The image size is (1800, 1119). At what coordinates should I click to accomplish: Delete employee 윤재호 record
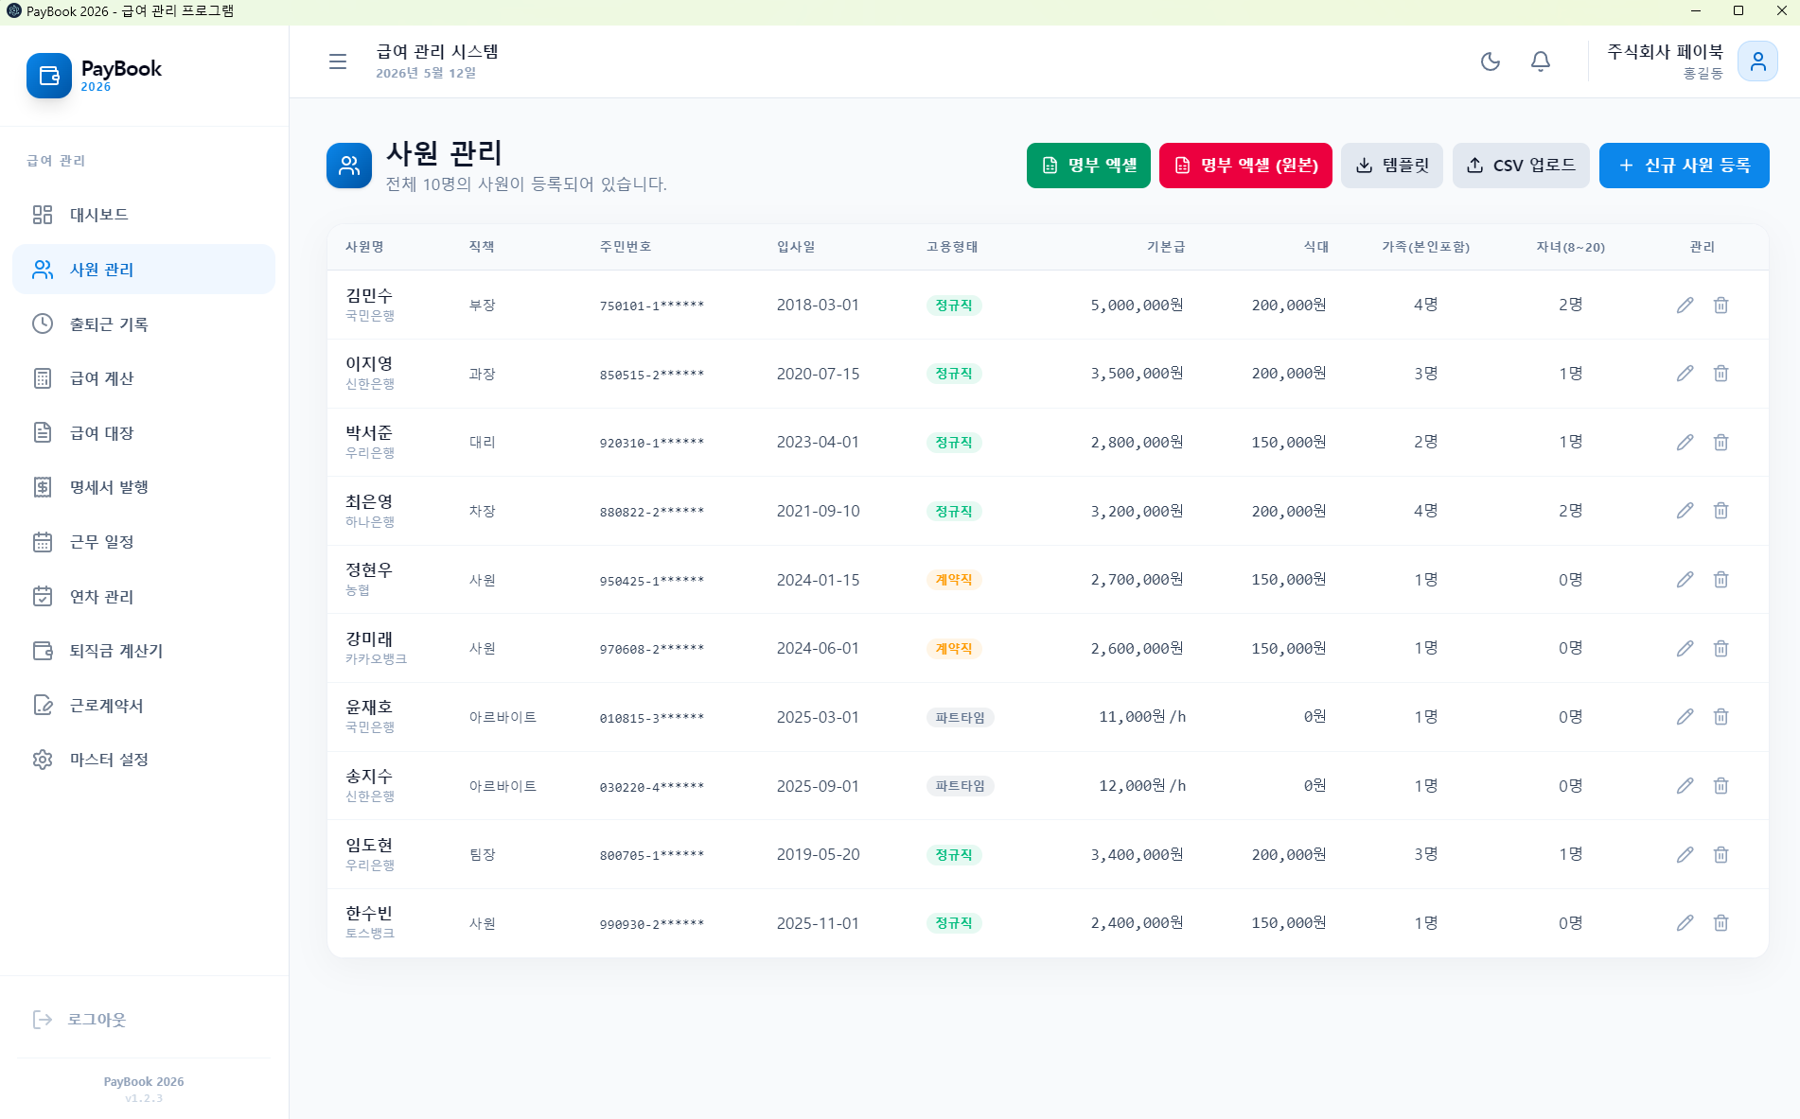pos(1721,717)
